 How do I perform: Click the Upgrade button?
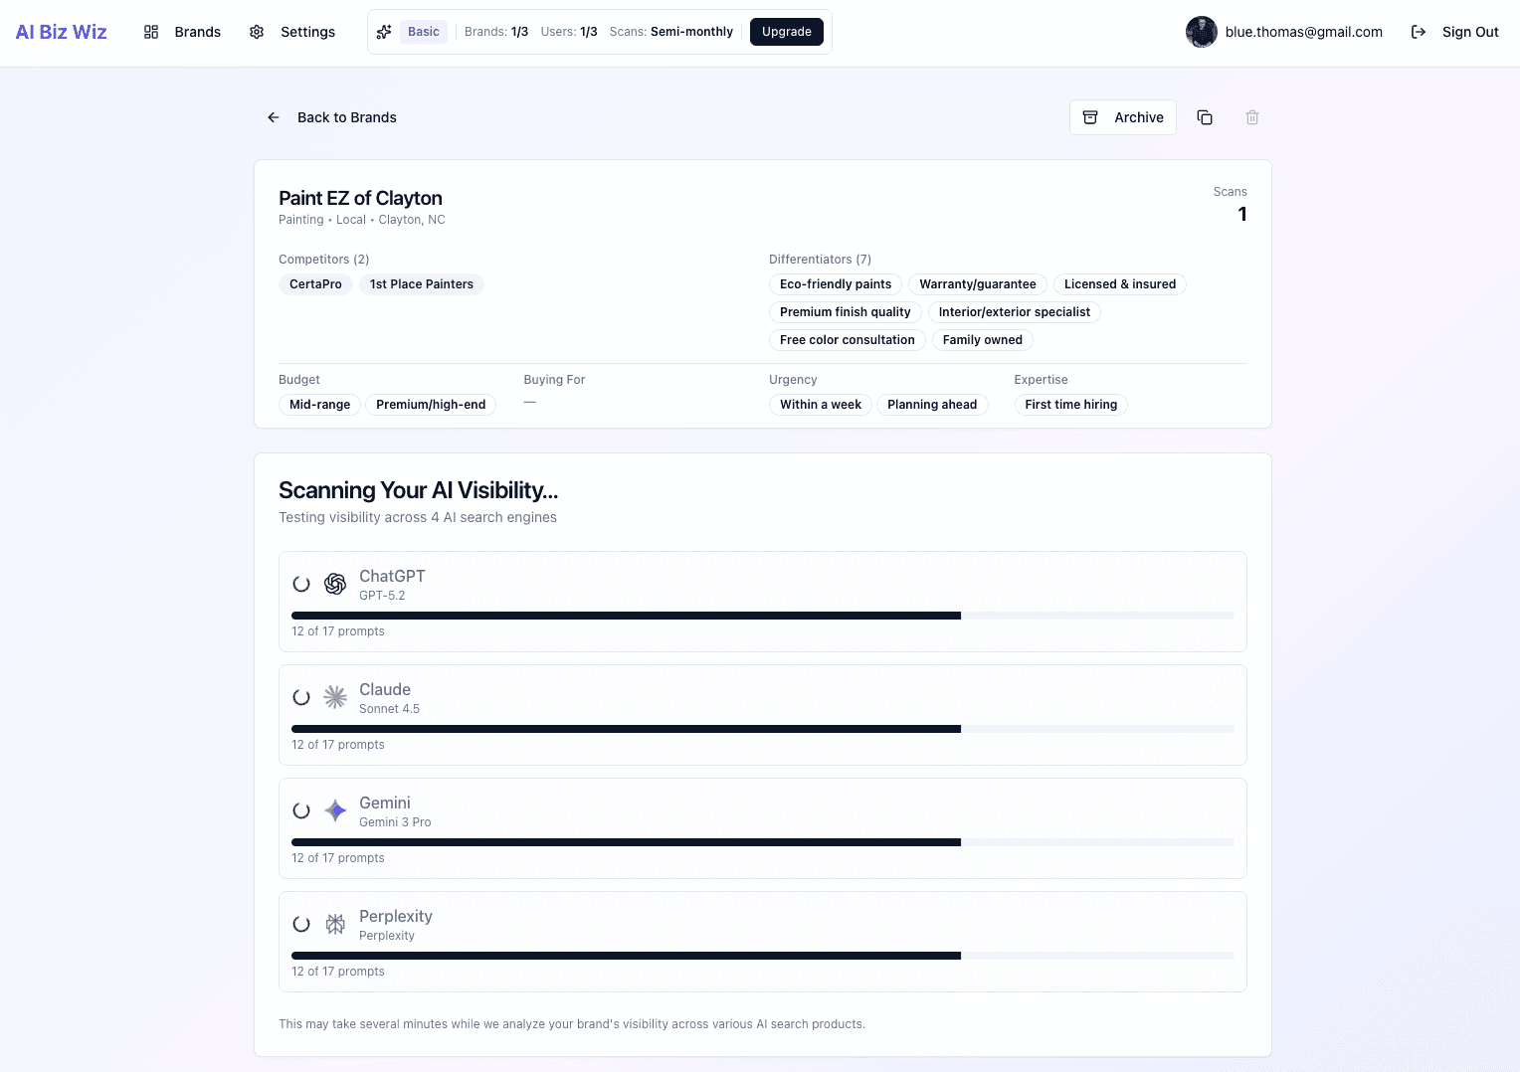[786, 32]
